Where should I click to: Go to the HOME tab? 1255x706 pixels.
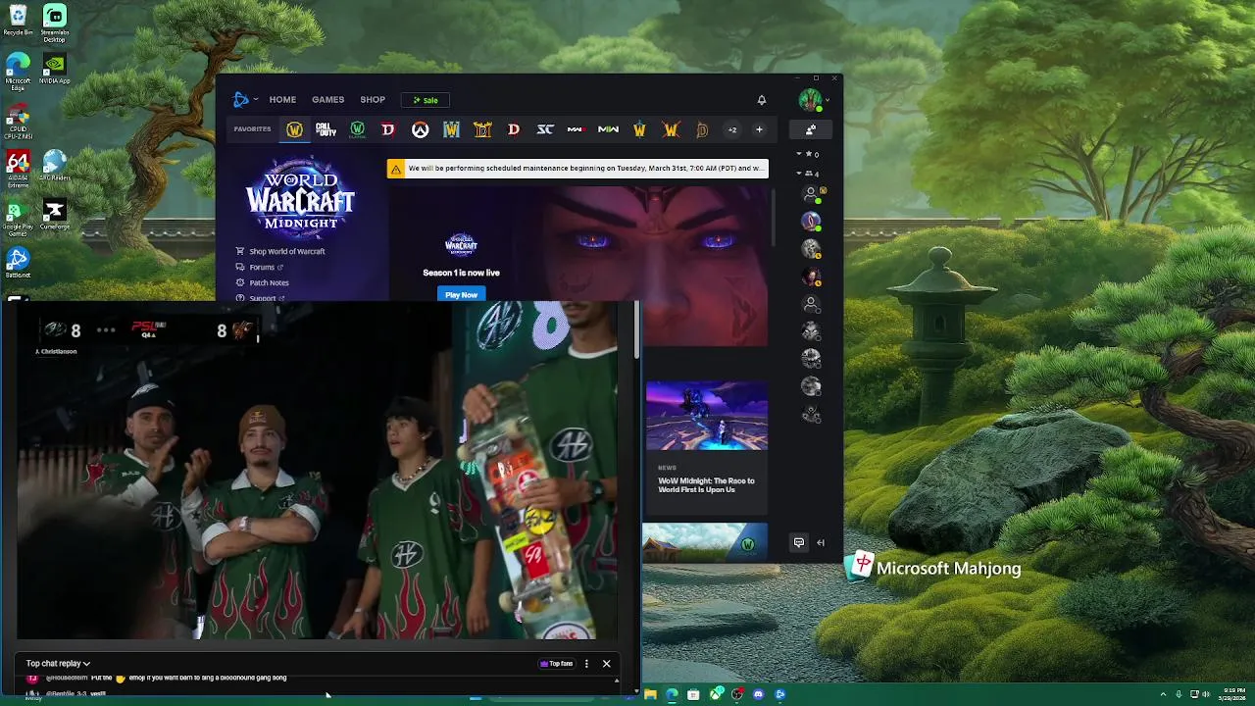coord(282,100)
